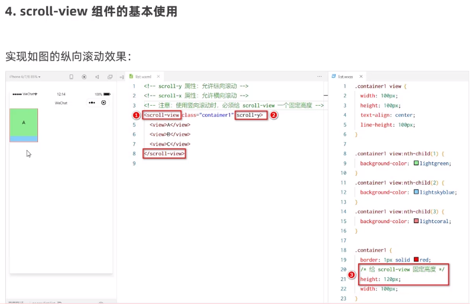
Task: Click the class="container1" attribute text
Action: tap(208, 115)
